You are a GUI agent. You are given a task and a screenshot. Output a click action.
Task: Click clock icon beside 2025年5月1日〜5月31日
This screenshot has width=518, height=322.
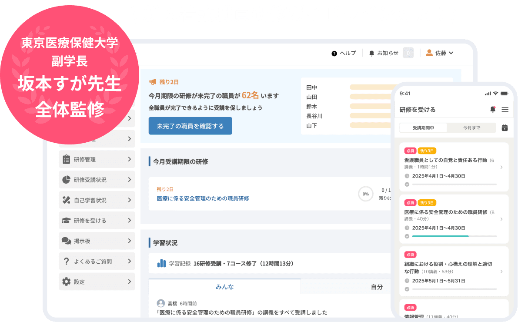[407, 281]
